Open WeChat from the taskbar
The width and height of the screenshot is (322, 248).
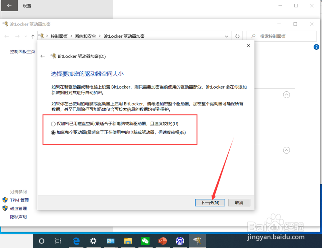(145, 241)
